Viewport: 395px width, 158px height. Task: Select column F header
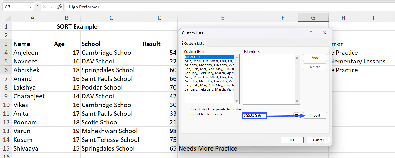pyautogui.click(x=283, y=18)
